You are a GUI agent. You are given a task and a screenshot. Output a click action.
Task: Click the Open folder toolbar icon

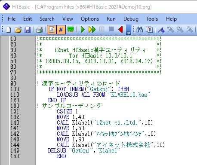[18, 30]
